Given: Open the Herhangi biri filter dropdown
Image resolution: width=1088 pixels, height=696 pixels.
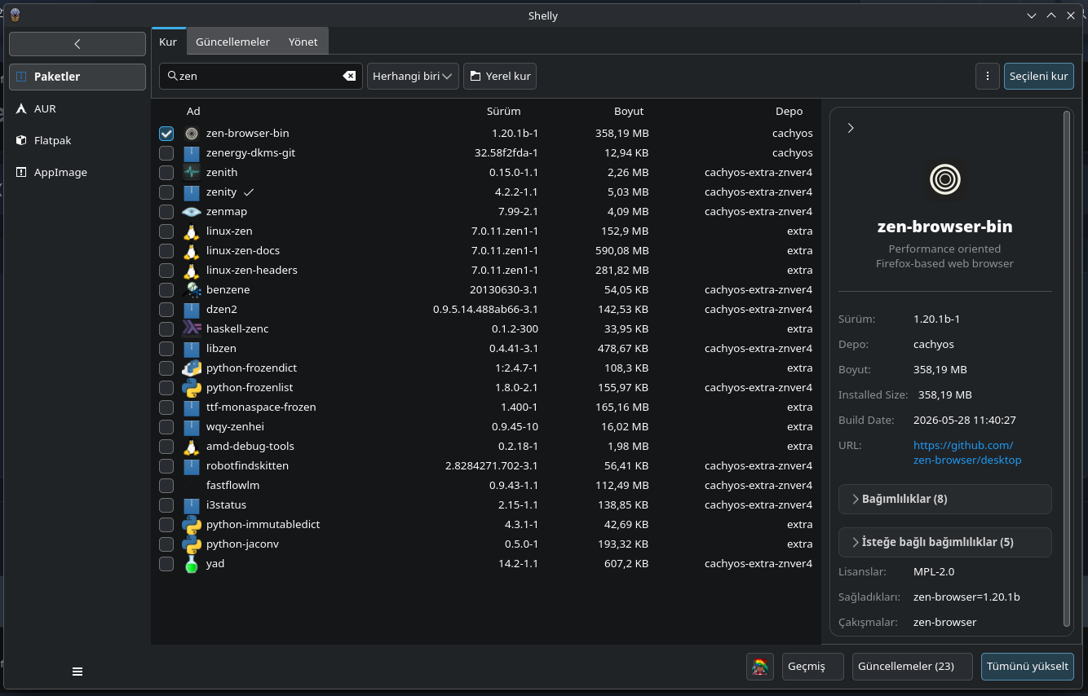Looking at the screenshot, I should [413, 76].
